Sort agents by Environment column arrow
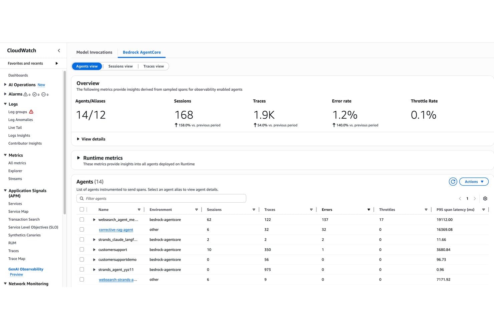494x330 pixels. (197, 210)
